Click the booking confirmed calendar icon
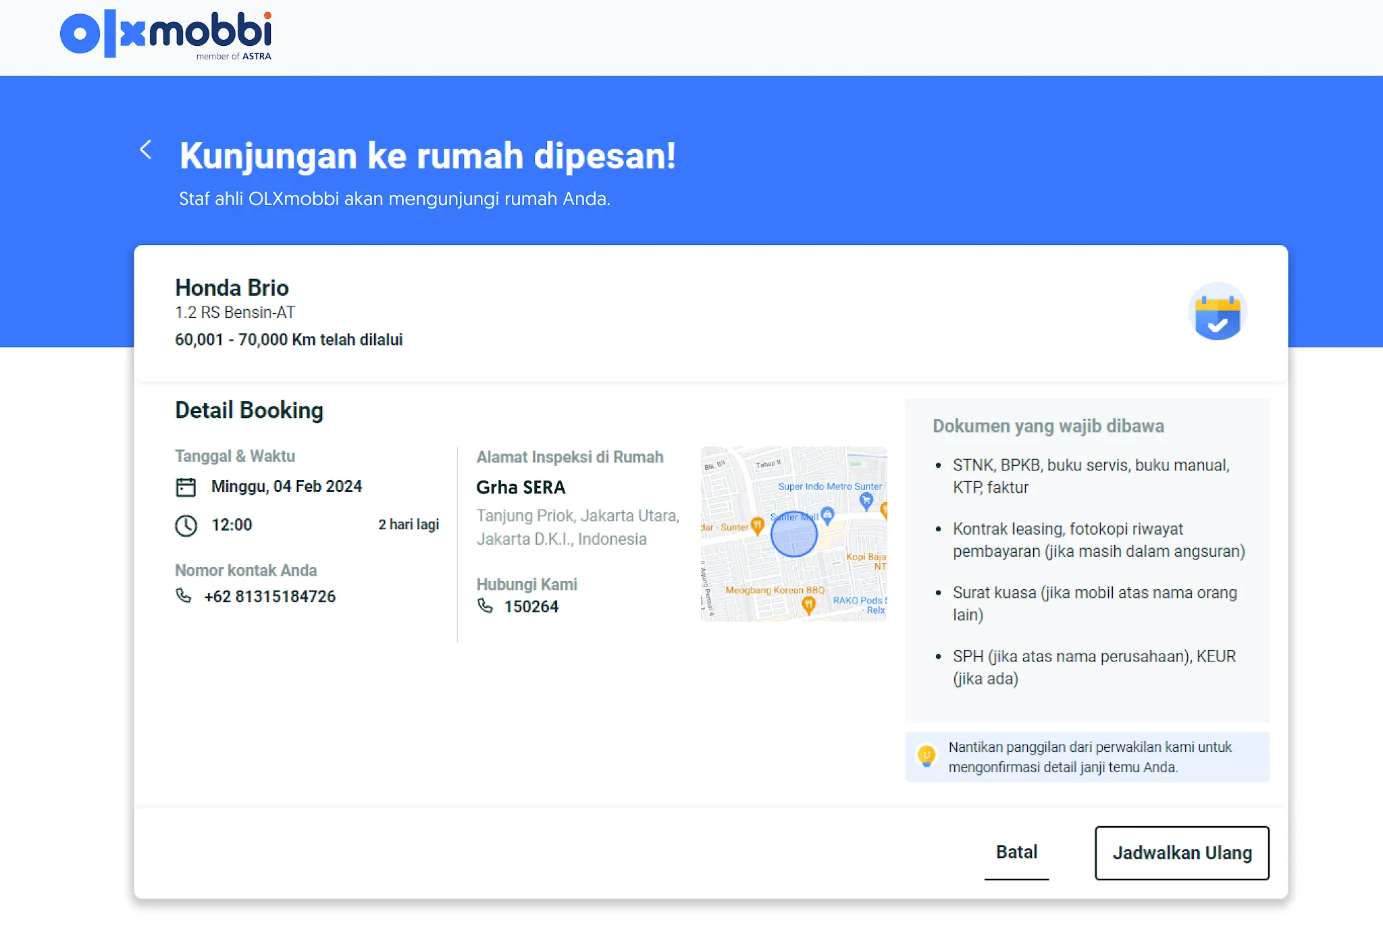This screenshot has height=947, width=1383. [1217, 313]
